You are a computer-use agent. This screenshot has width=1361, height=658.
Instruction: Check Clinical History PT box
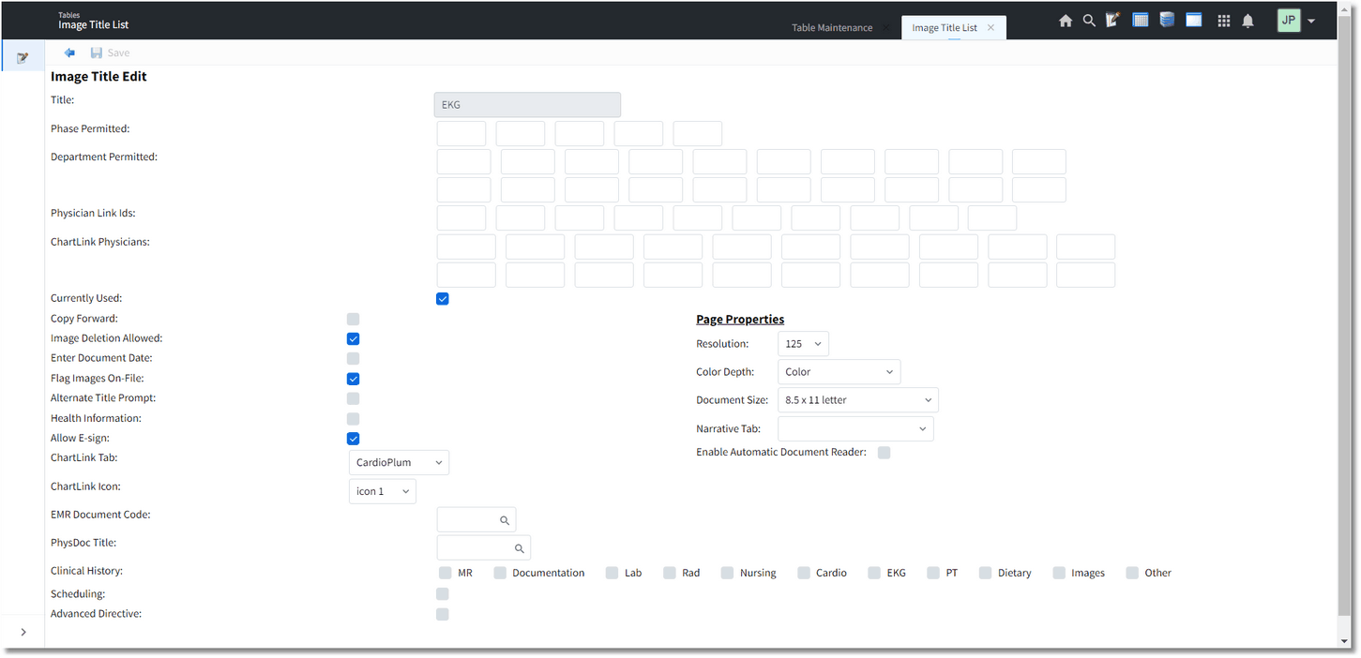coord(933,573)
